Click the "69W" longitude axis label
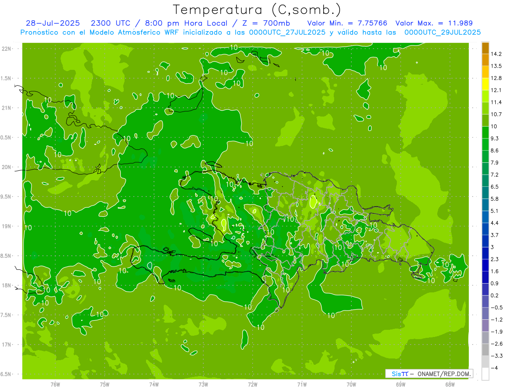 tap(400, 385)
